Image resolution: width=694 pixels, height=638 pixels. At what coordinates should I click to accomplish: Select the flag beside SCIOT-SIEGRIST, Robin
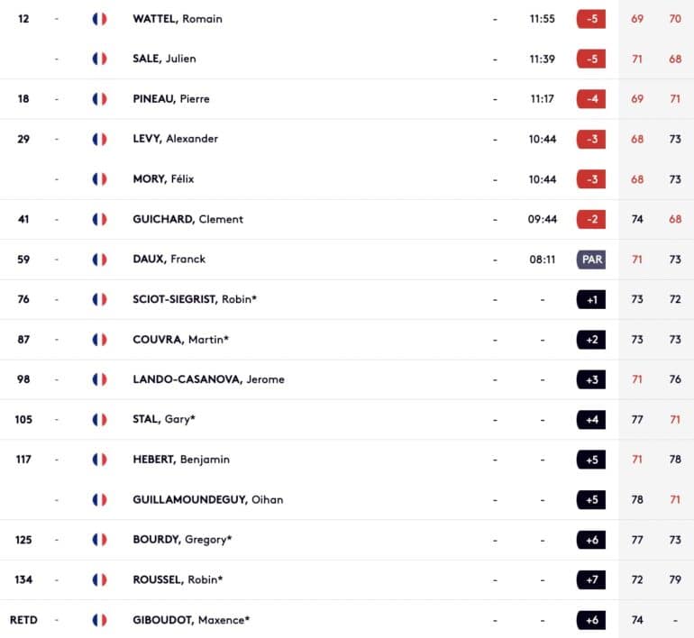coord(99,299)
